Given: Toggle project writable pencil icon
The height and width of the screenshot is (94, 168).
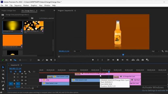Looking at the screenshot, I should pyautogui.click(x=3, y=60).
